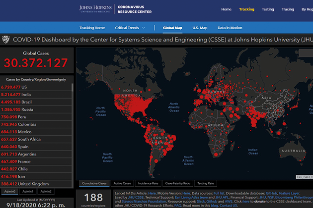
Task: Switch to the U.S. Map view
Action: [x=200, y=28]
